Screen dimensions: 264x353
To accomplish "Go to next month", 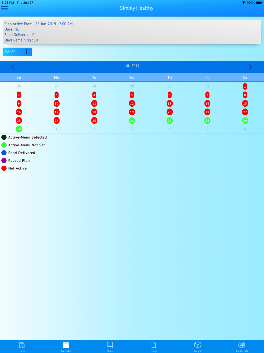I will pyautogui.click(x=250, y=67).
